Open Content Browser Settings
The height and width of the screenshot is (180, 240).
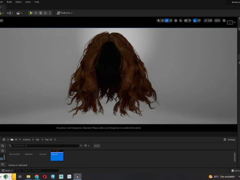pos(229,139)
